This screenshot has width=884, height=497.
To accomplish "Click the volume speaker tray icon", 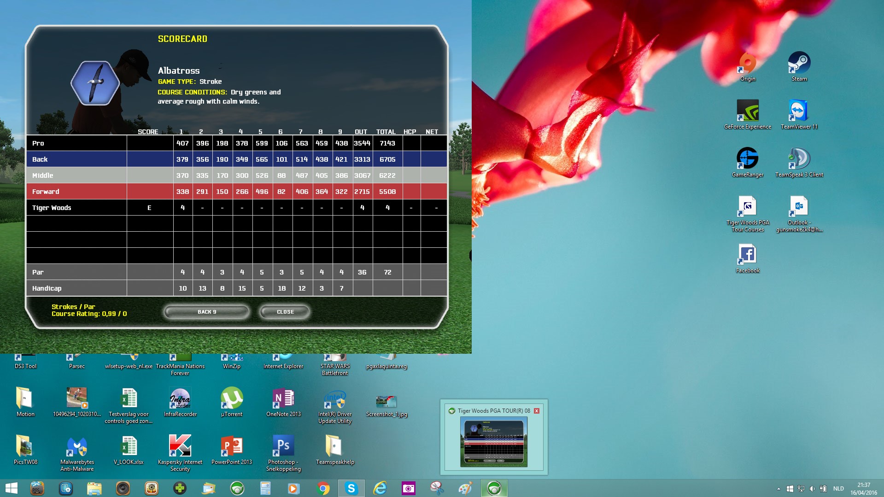I will pos(812,489).
